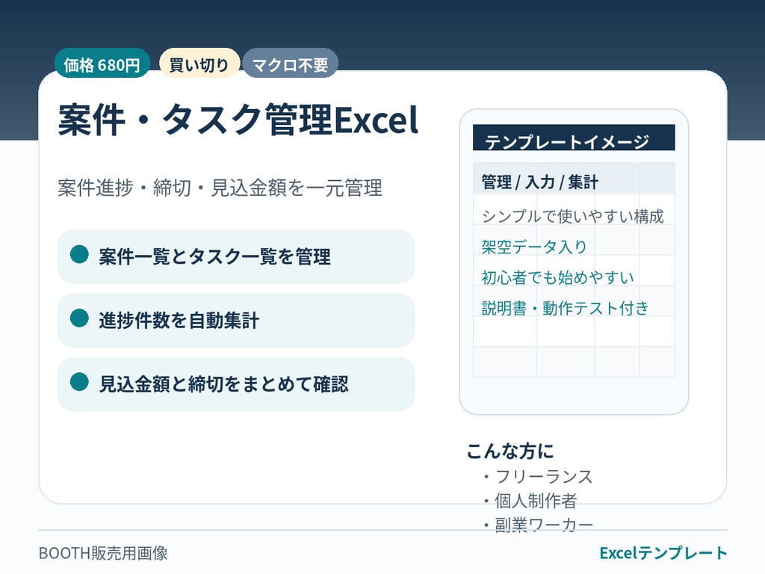Click the subtitle 案件進捗・締切・見込金額を一元管理

[x=220, y=188]
